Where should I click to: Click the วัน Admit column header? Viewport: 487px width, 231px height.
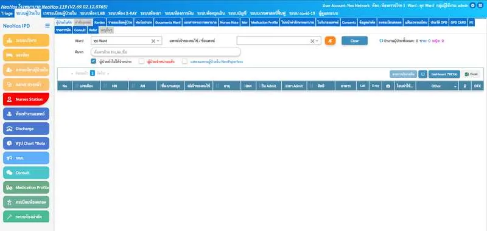click(x=269, y=86)
